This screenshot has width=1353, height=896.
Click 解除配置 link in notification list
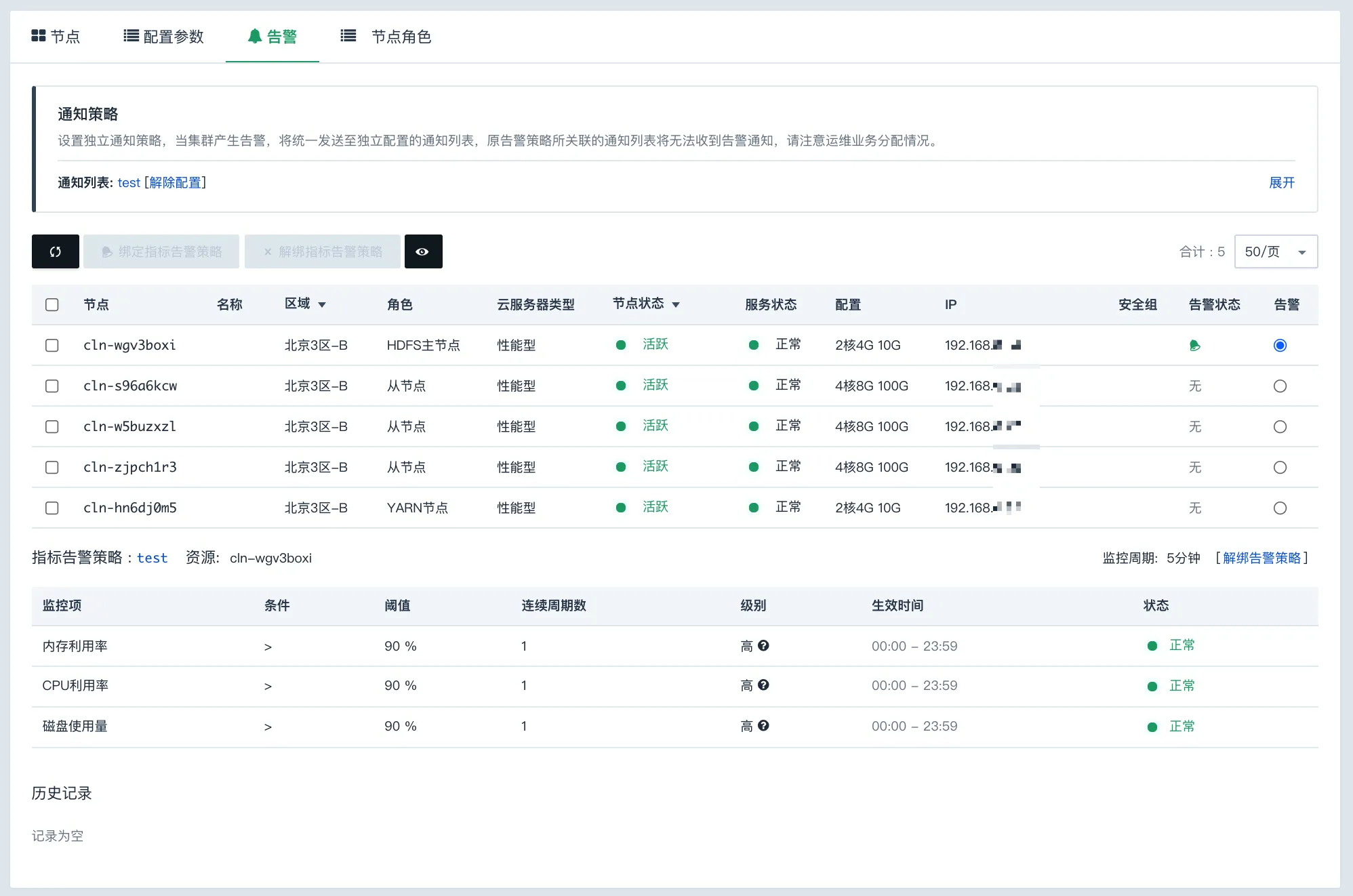(175, 182)
